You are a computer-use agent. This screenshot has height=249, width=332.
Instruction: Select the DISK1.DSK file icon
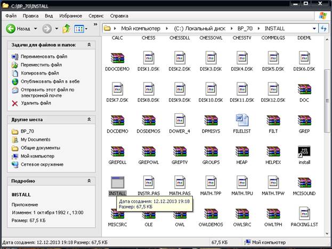point(149,58)
